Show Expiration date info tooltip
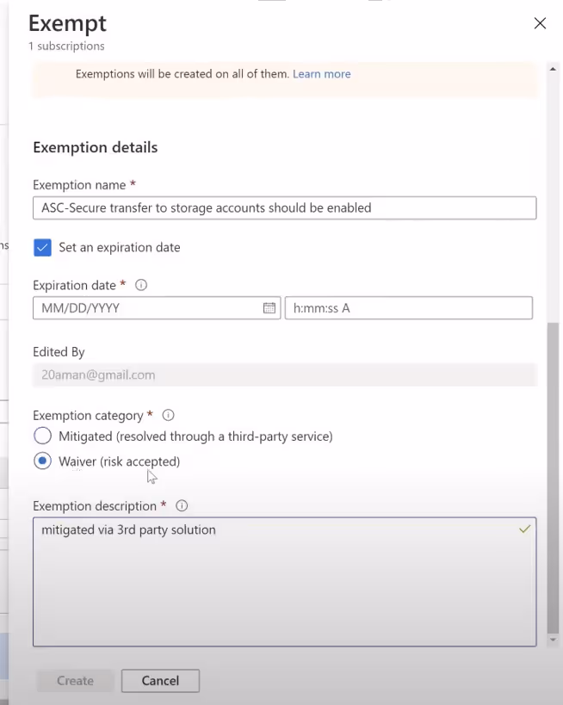Viewport: 563px width, 705px height. click(141, 285)
